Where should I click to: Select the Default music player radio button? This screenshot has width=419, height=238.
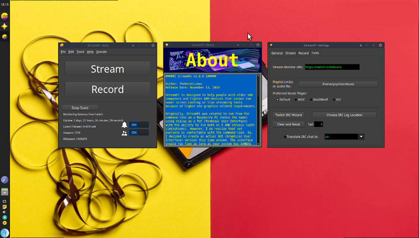point(277,100)
